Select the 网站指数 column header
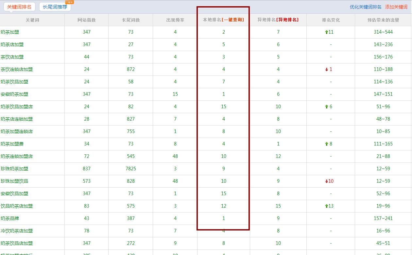The height and width of the screenshot is (255, 412). pyautogui.click(x=87, y=20)
